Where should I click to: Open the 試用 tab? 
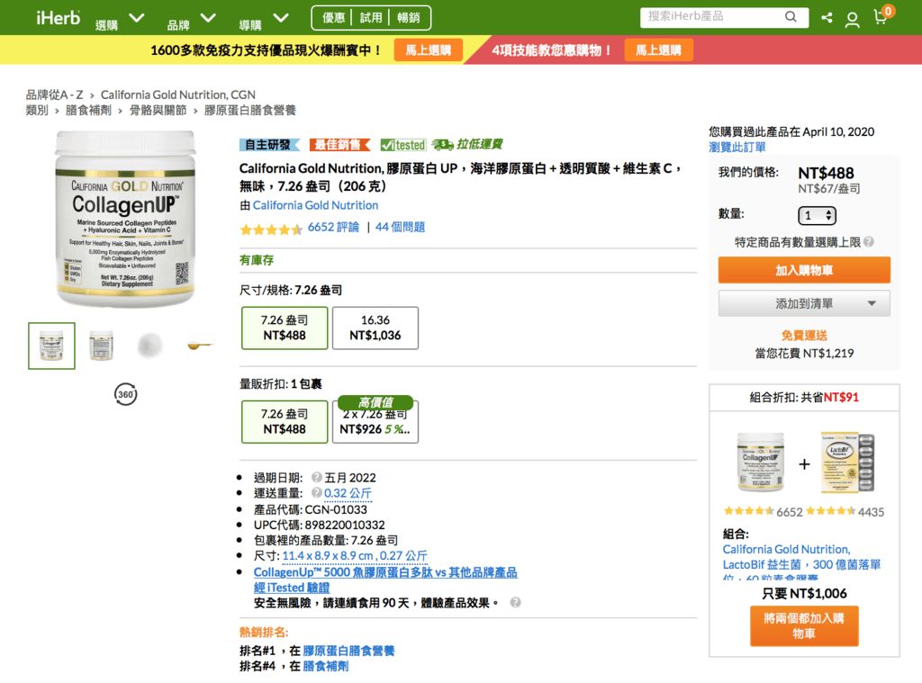[370, 18]
